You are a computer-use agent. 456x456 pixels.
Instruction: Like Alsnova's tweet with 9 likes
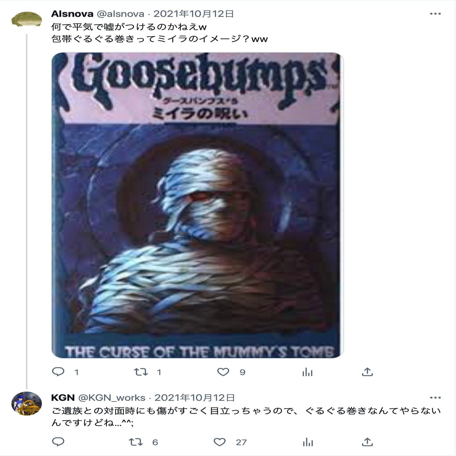(223, 372)
